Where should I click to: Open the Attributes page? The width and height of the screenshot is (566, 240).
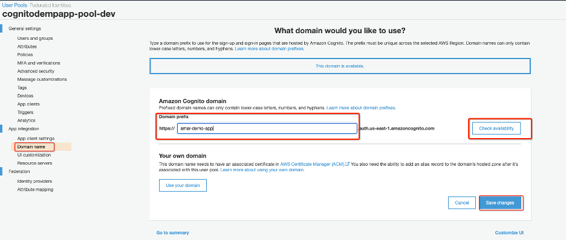(x=27, y=46)
